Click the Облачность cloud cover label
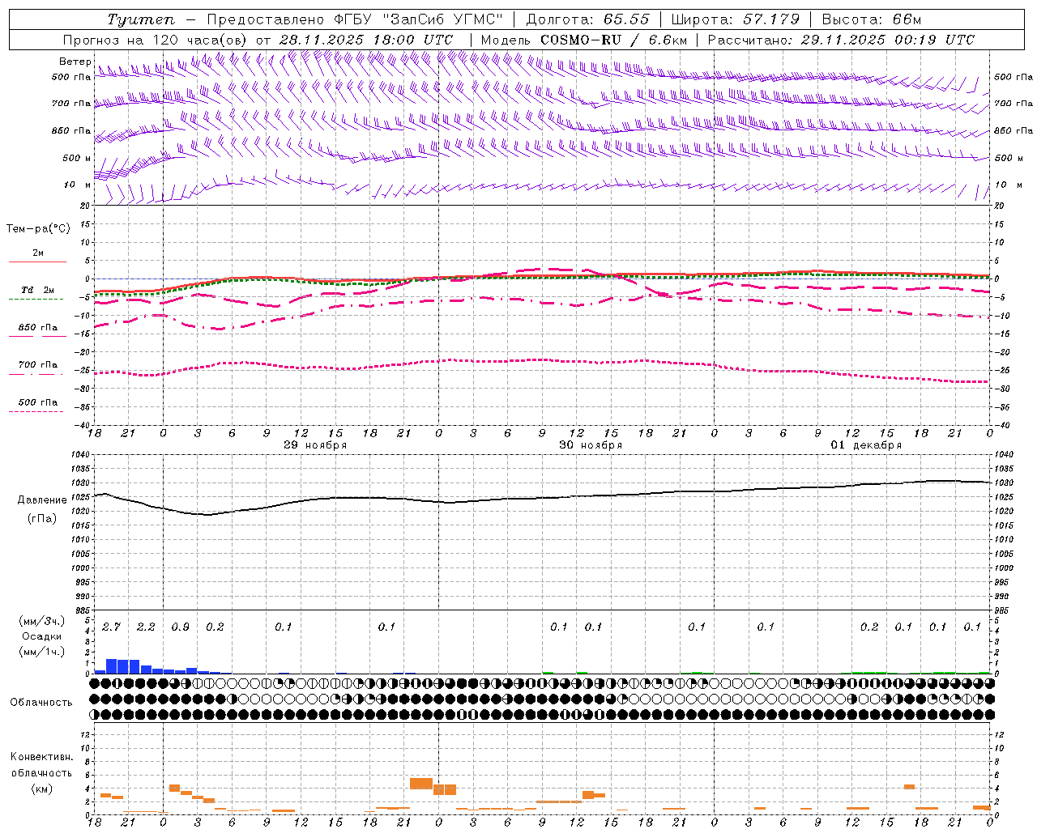 [41, 703]
